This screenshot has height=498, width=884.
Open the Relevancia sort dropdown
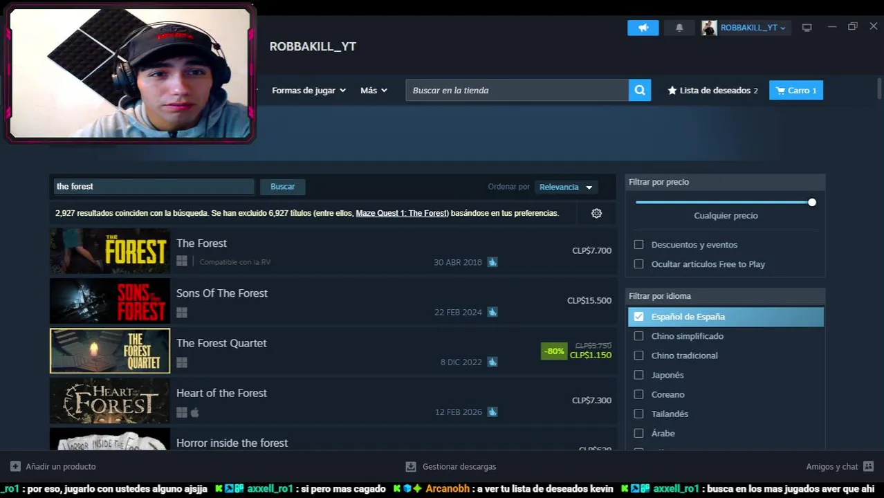click(566, 187)
